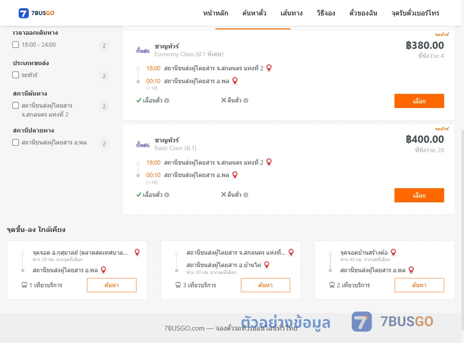Show info icon next to เลื่อนตั๋ว in ฿380 trip
This screenshot has height=343, width=464.
(167, 100)
